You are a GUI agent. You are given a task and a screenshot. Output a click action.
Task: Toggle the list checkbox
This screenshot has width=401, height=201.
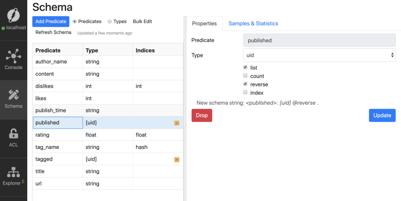[x=245, y=68]
